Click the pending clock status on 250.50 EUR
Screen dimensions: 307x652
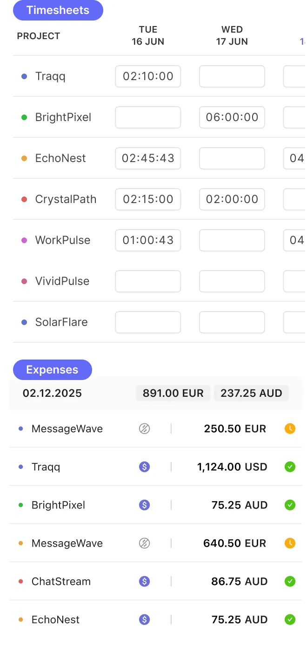tap(290, 428)
